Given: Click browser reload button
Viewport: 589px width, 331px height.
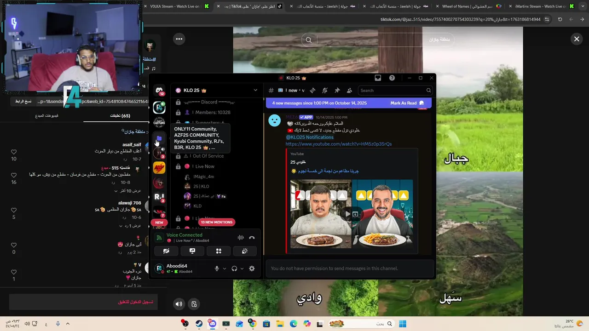Looking at the screenshot, I should click(x=560, y=19).
